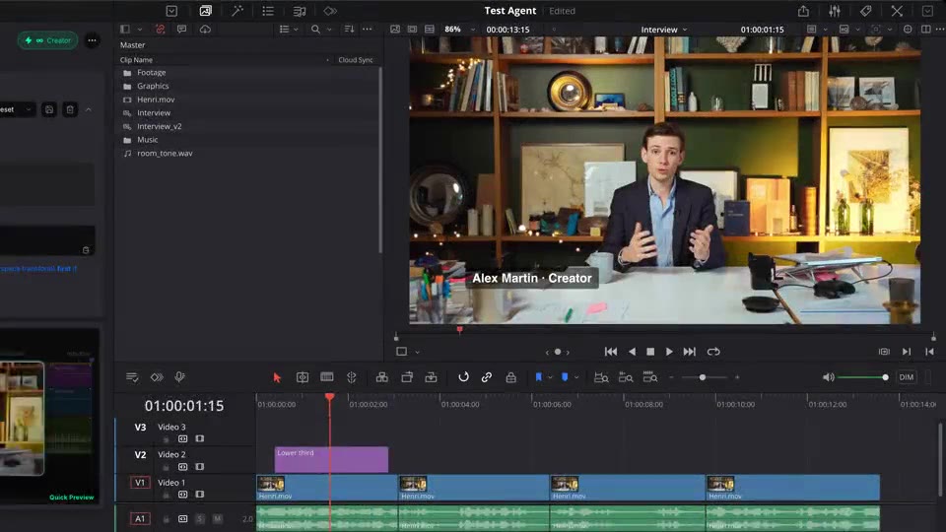Lock the Video 2 track
This screenshot has width=946, height=532.
(166, 467)
